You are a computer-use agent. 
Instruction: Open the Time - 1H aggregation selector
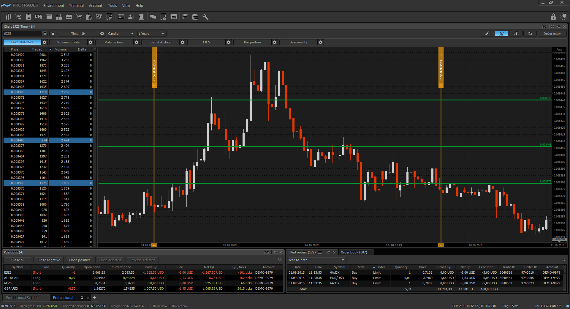[x=78, y=34]
